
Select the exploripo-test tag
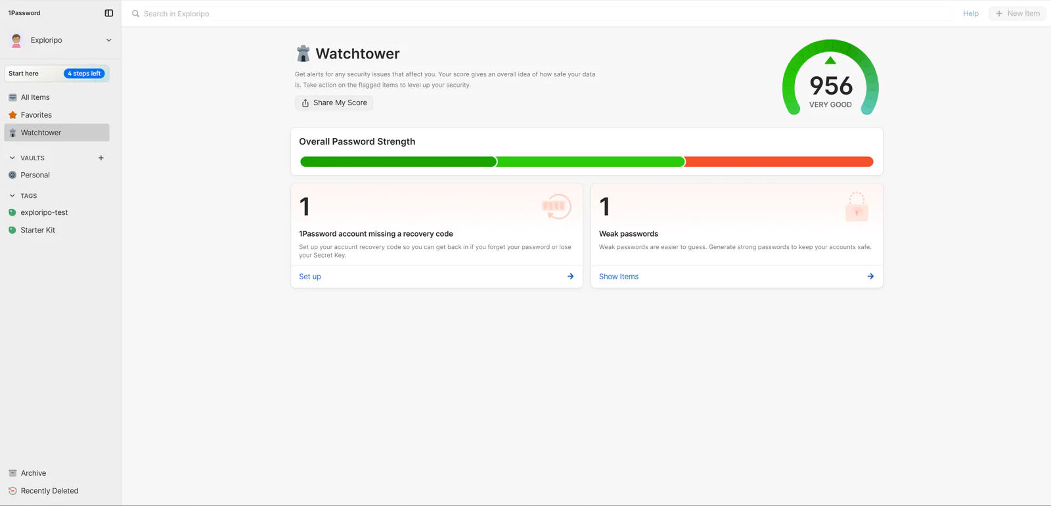(x=56, y=213)
